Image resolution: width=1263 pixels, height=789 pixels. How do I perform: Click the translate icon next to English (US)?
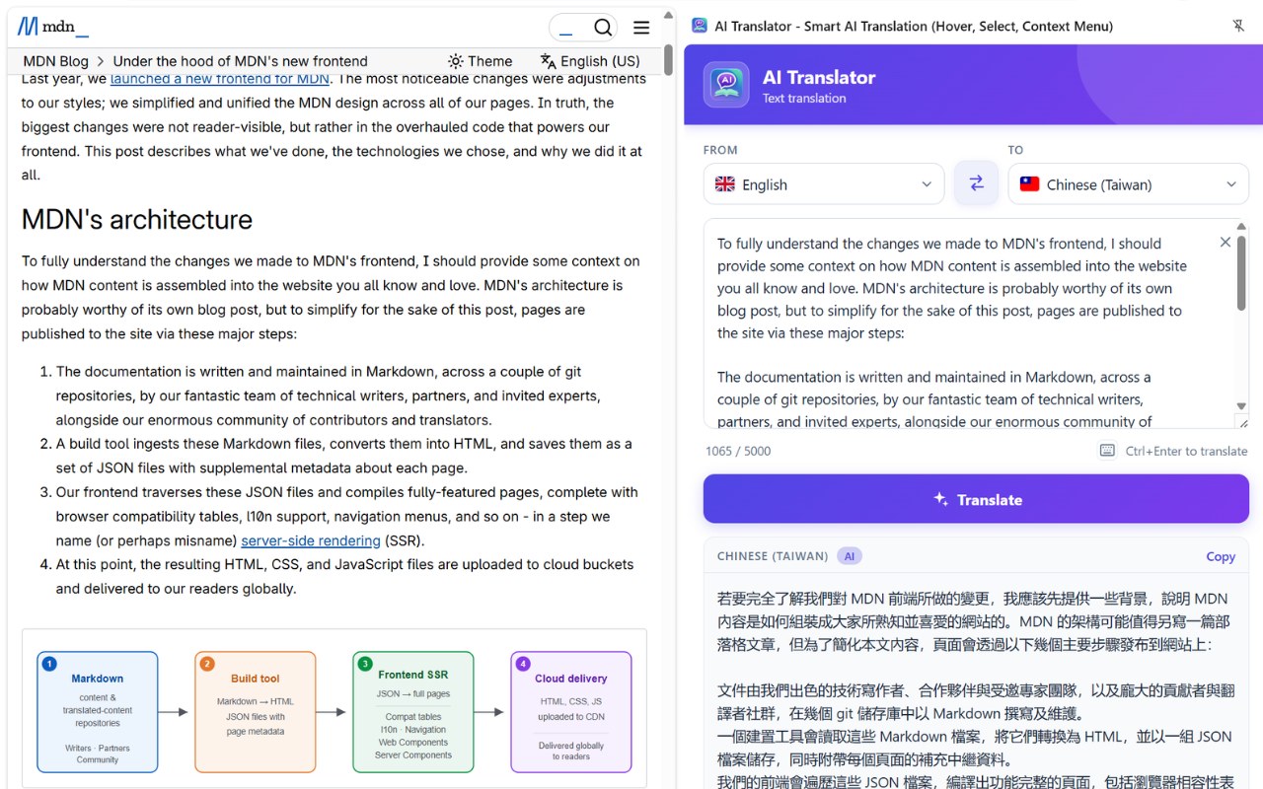click(548, 61)
